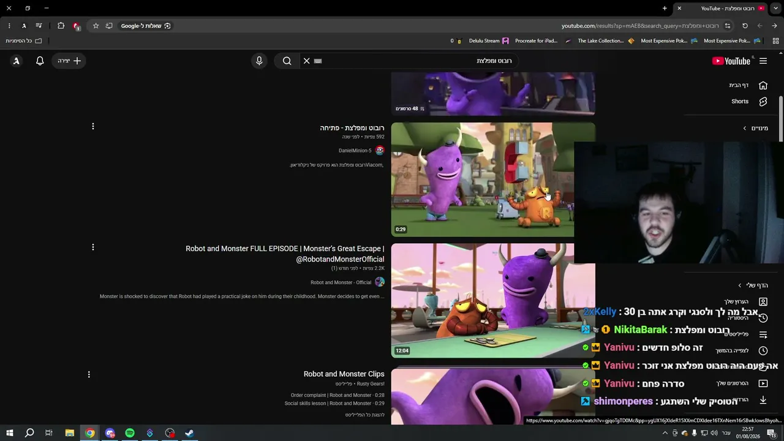Open options menu for רובוט ומפלצת - פתיחה
Screen dimensions: 784x441
93,126
